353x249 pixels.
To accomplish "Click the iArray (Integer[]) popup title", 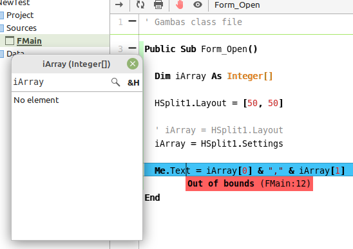I will point(76,64).
